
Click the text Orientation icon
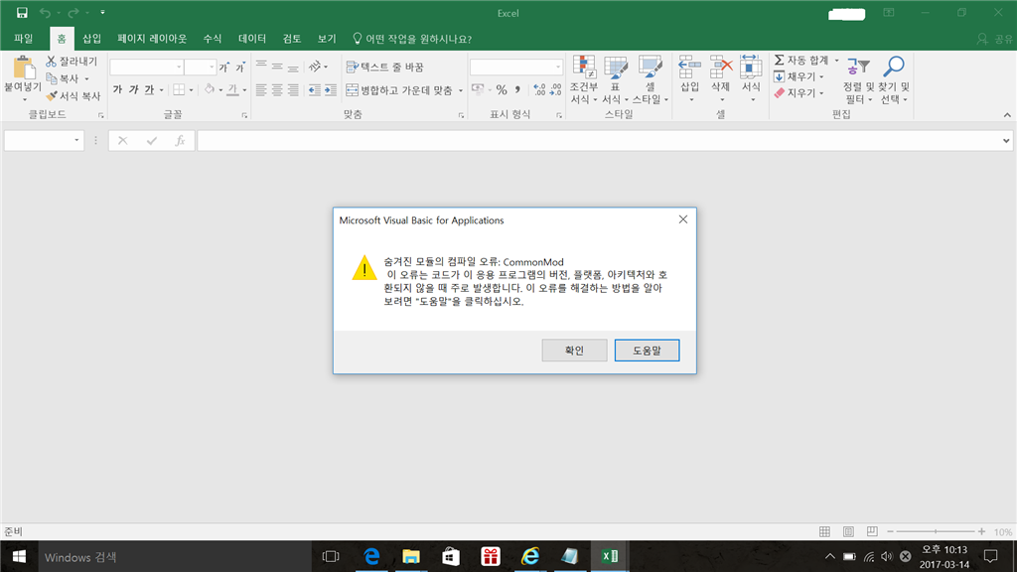pos(315,67)
